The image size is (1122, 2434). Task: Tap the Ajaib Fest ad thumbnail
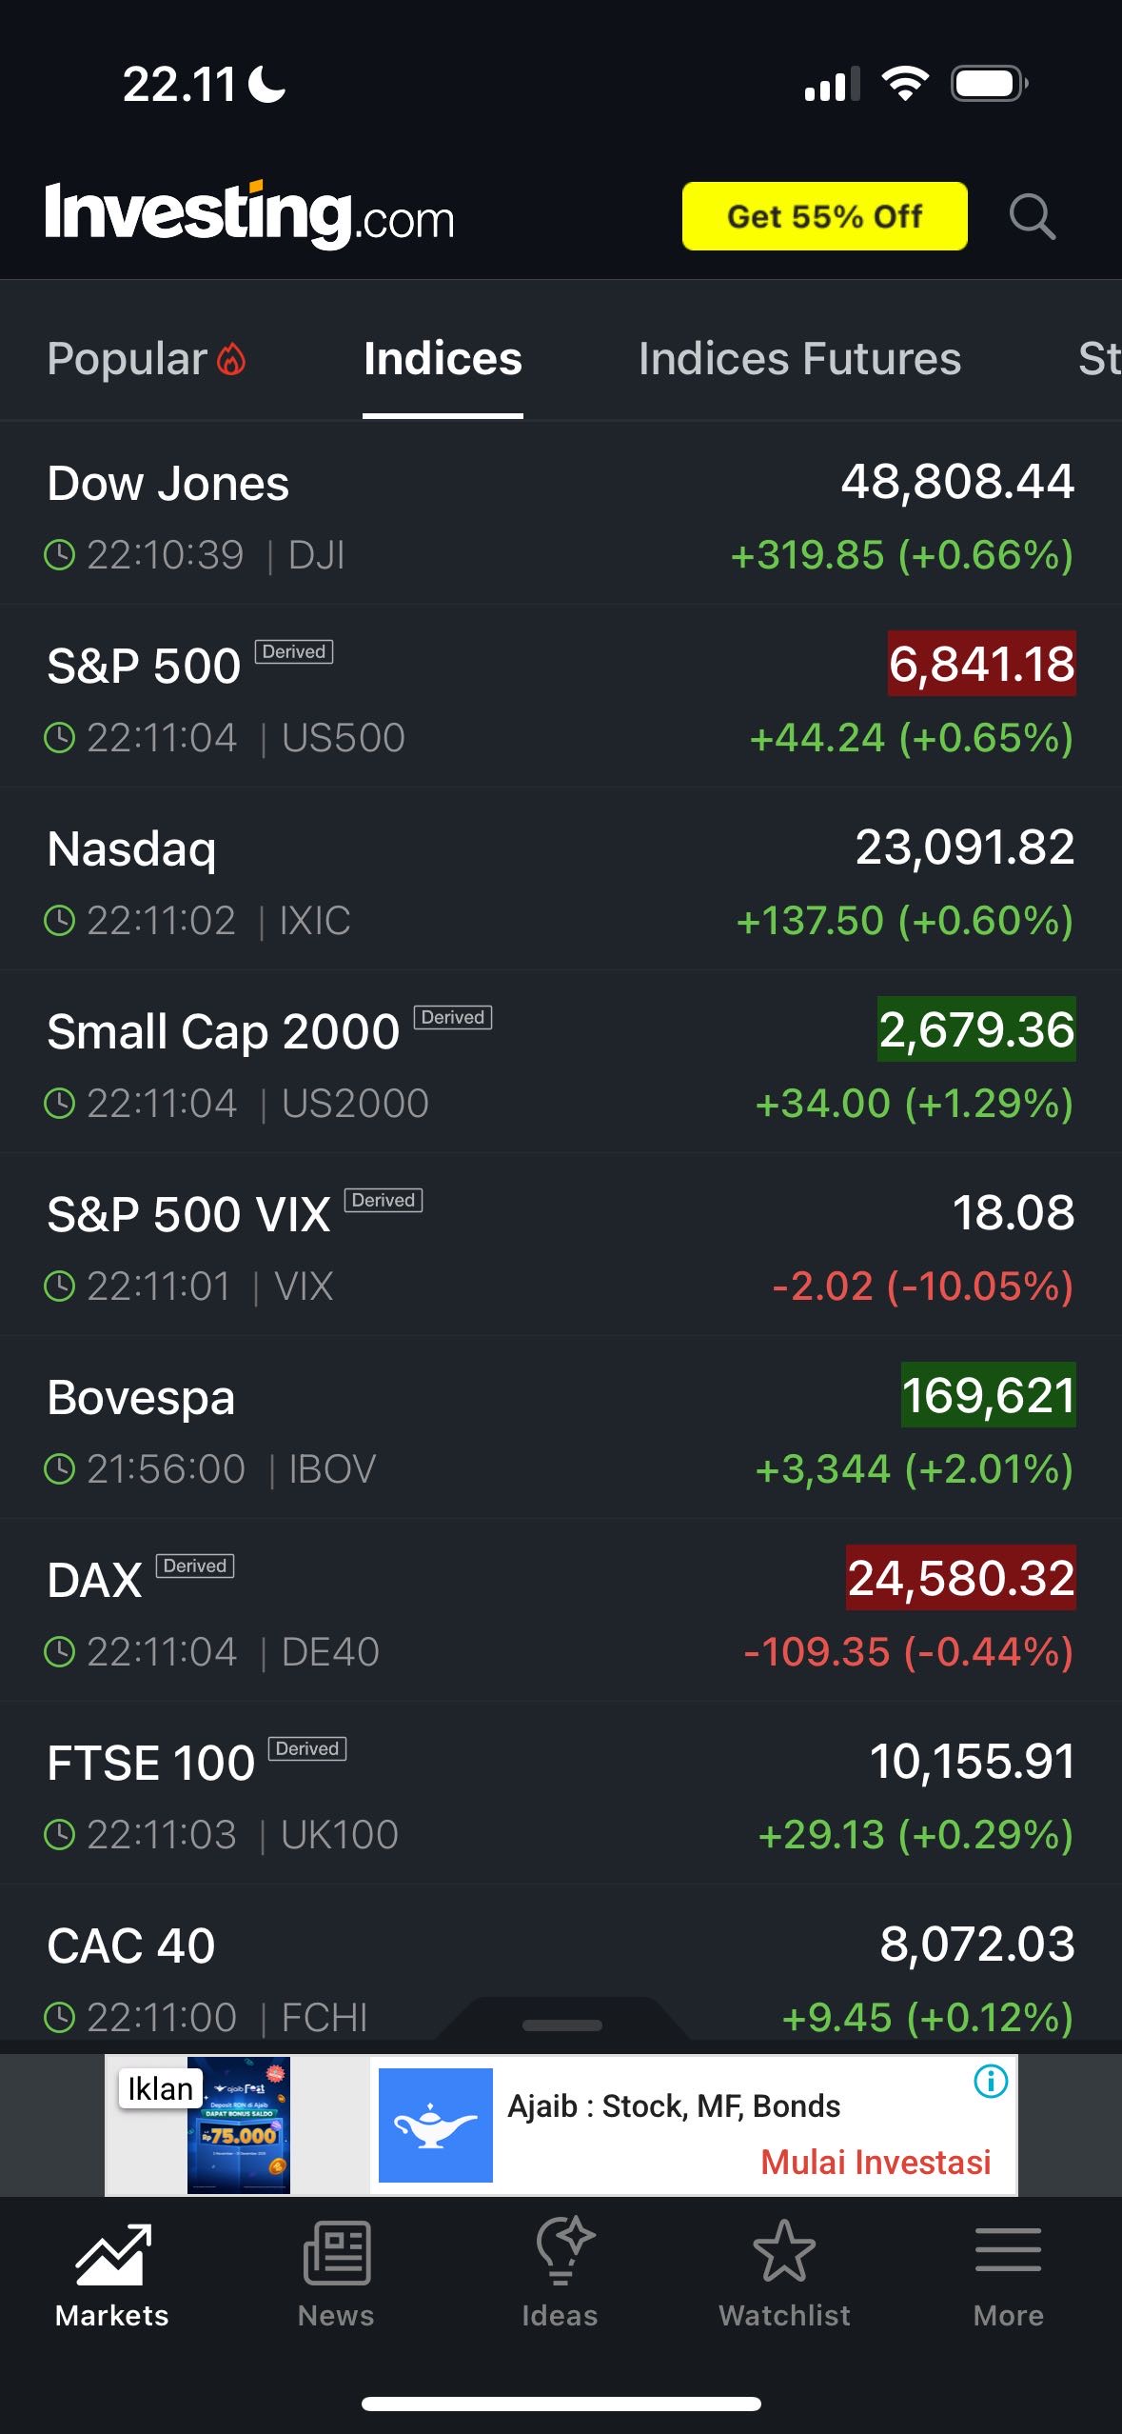[238, 2125]
